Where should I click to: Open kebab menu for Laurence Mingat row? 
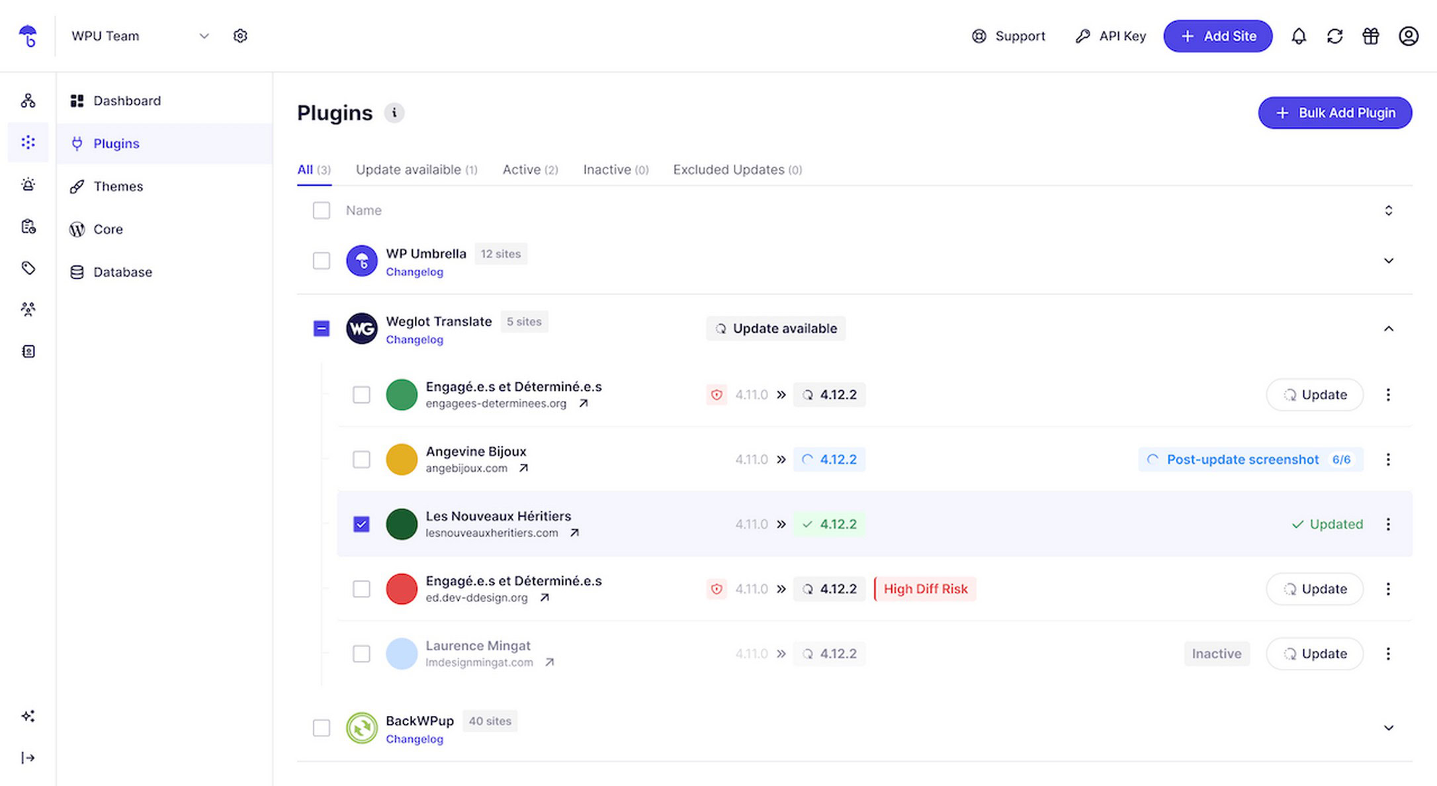[1388, 654]
